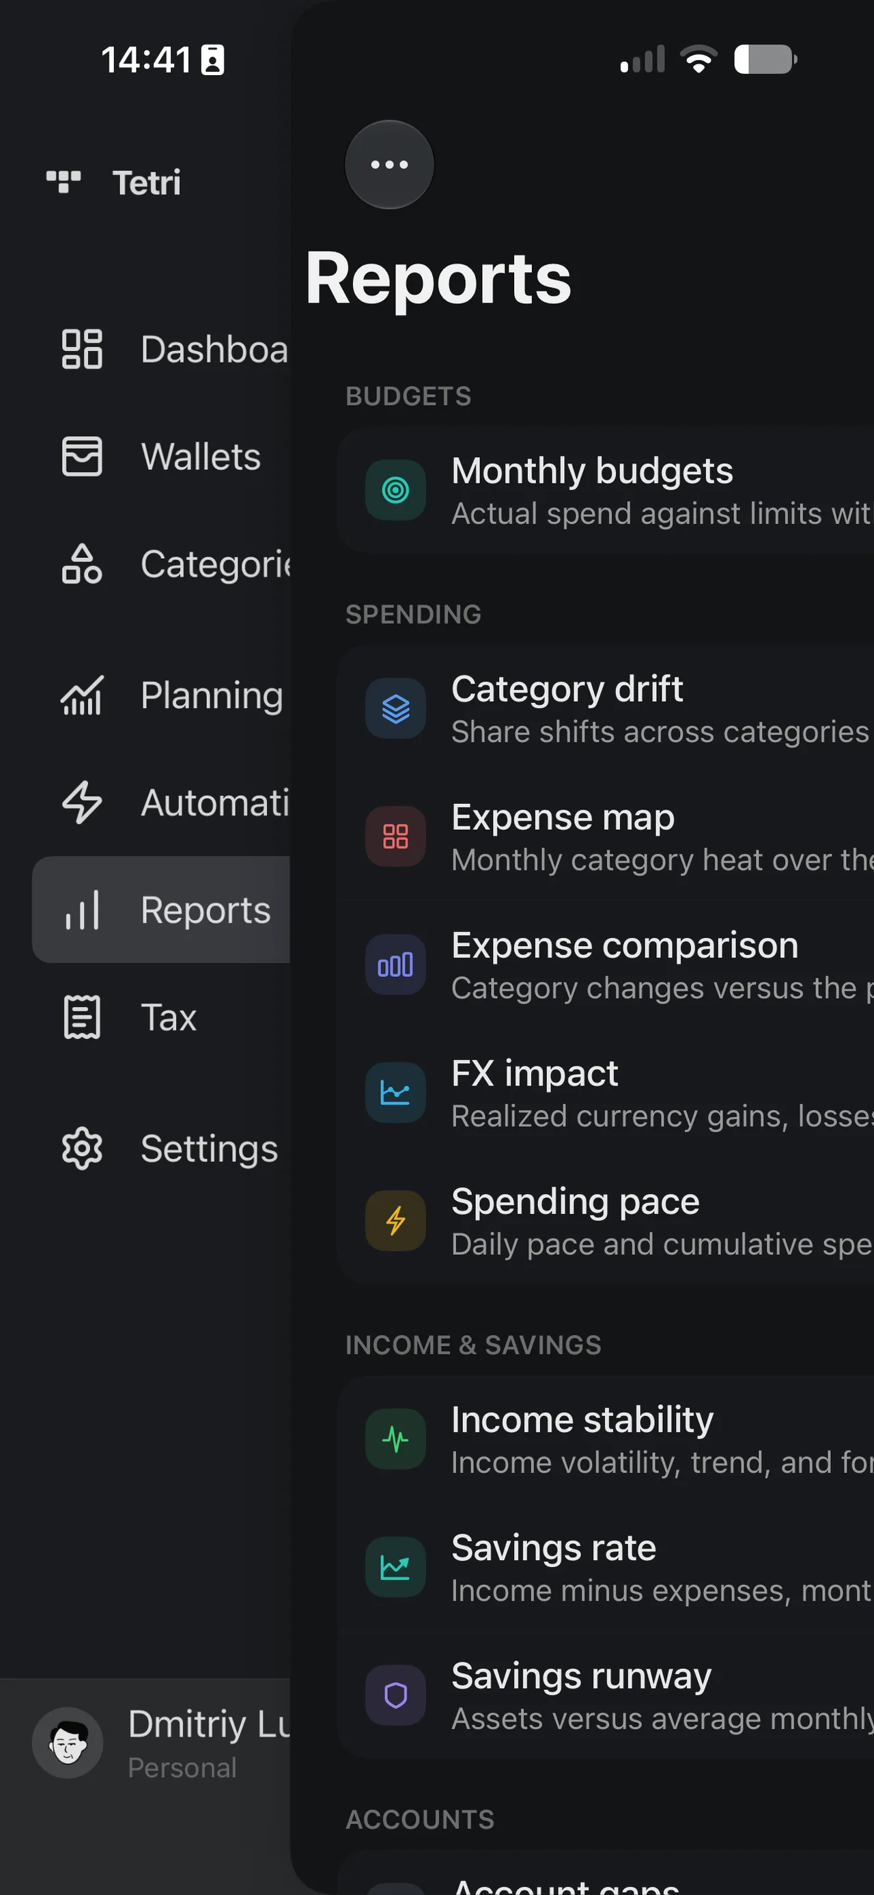874x1895 pixels.
Task: Open the Automation lightning icon
Action: click(x=81, y=803)
